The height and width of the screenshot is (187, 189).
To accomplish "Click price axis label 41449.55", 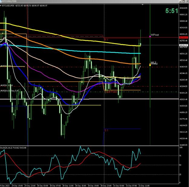I will pyautogui.click(x=184, y=145).
